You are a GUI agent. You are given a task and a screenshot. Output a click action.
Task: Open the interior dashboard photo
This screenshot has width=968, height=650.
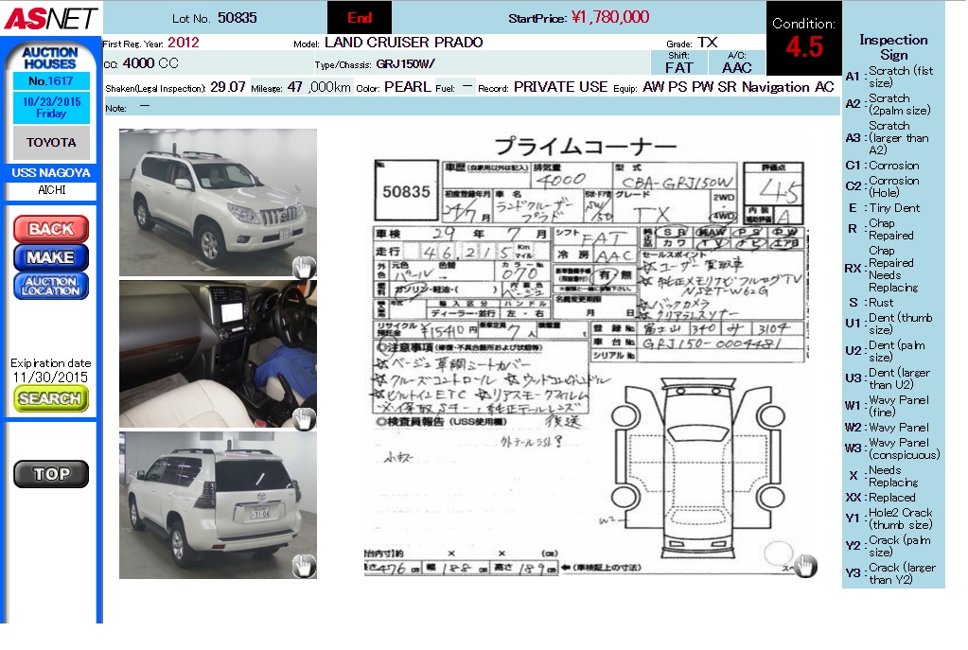218,353
